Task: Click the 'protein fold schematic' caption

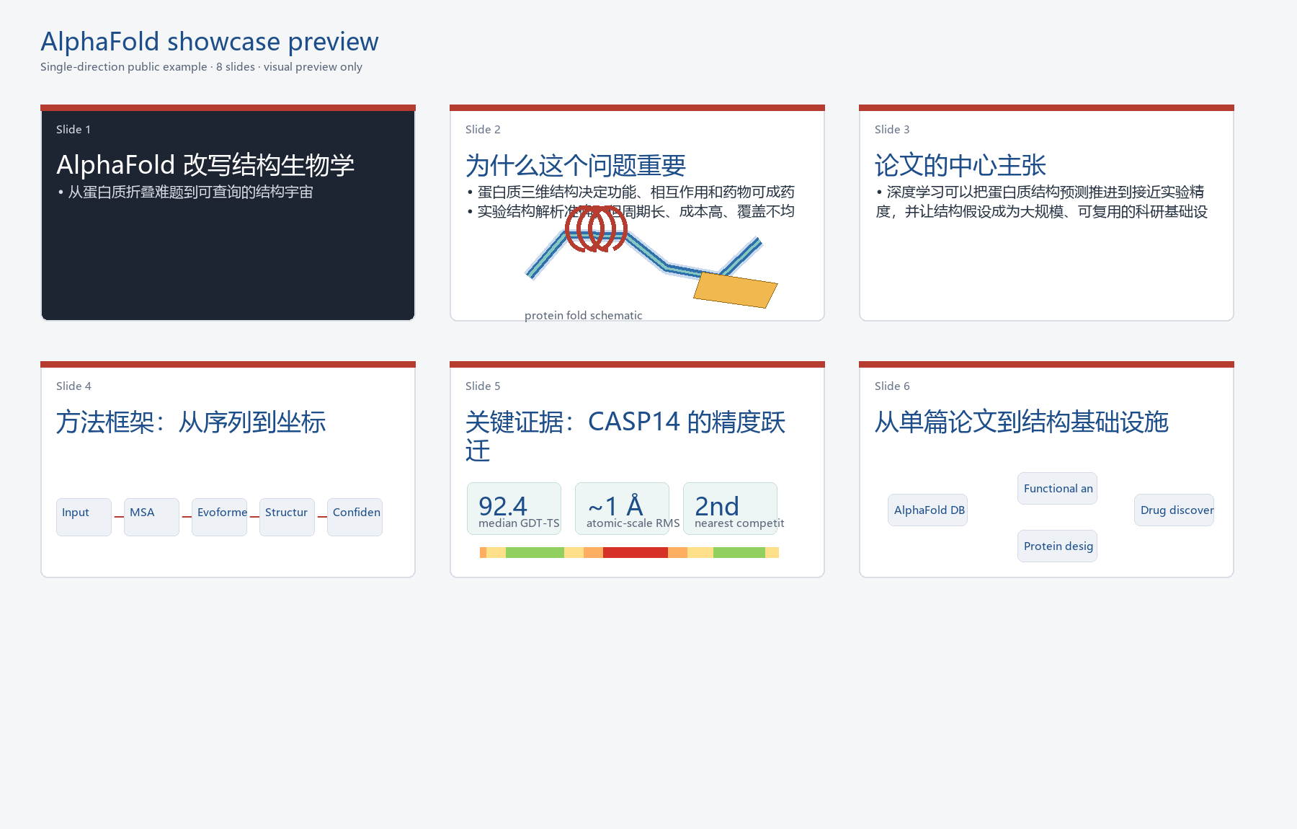Action: (583, 315)
